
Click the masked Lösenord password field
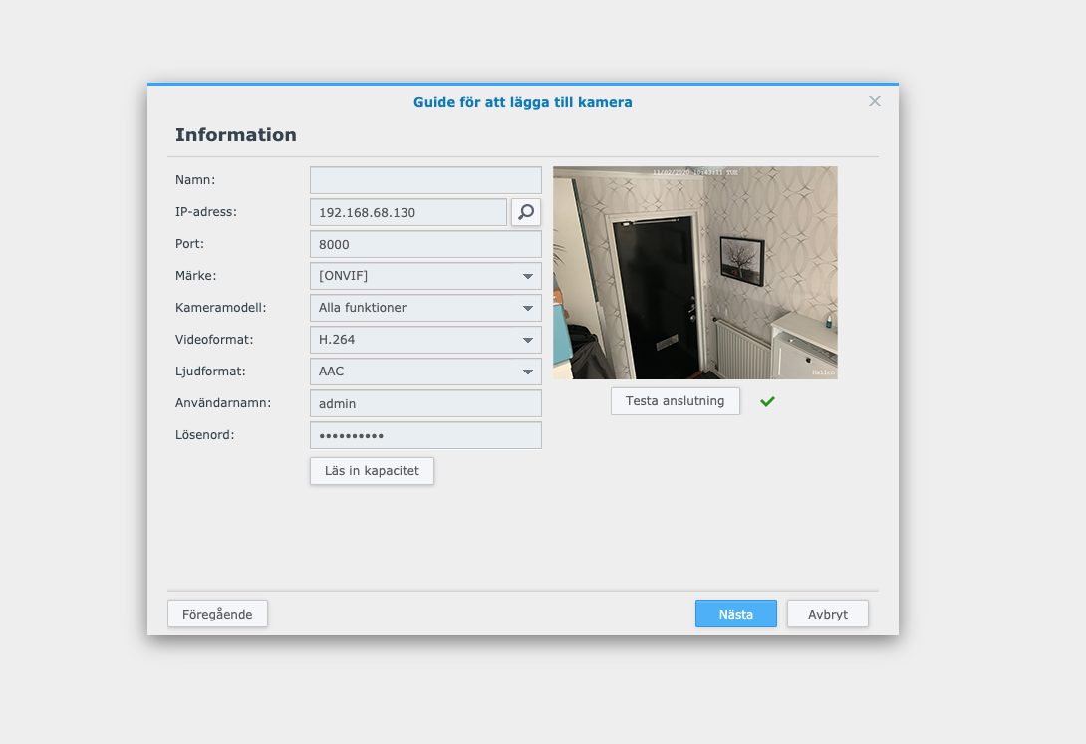[425, 435]
